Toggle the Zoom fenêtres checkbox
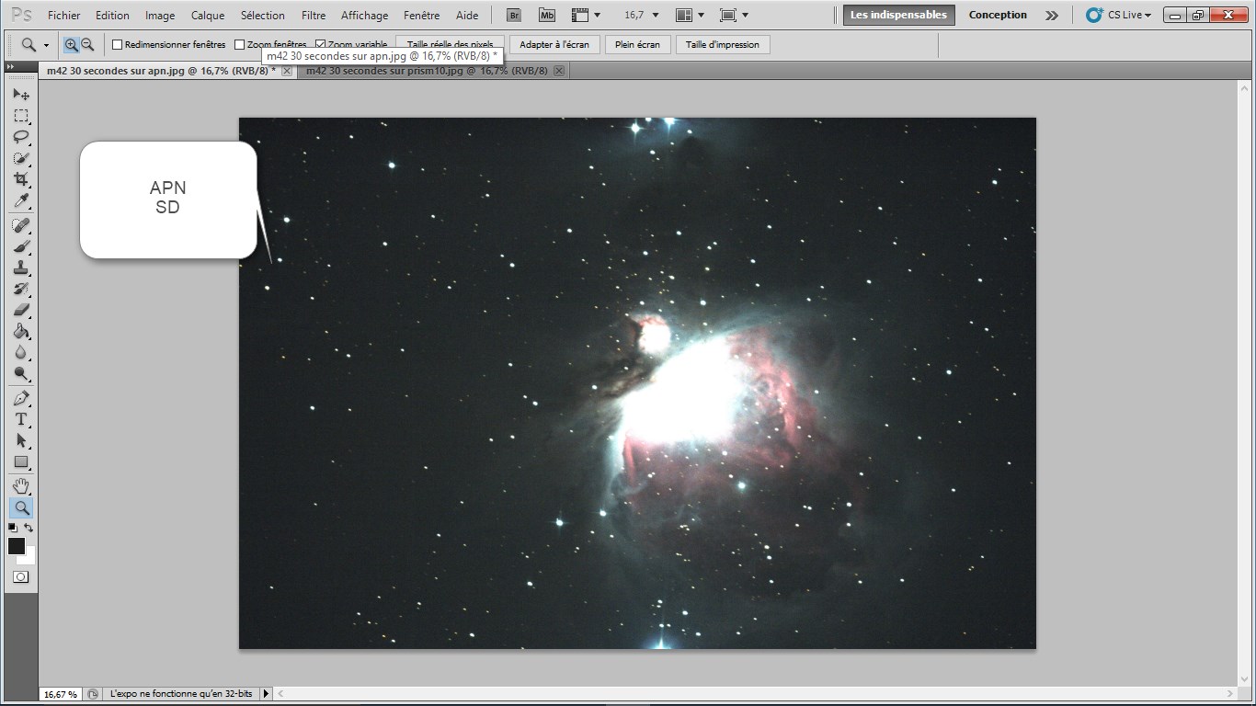This screenshot has width=1256, height=706. click(240, 45)
